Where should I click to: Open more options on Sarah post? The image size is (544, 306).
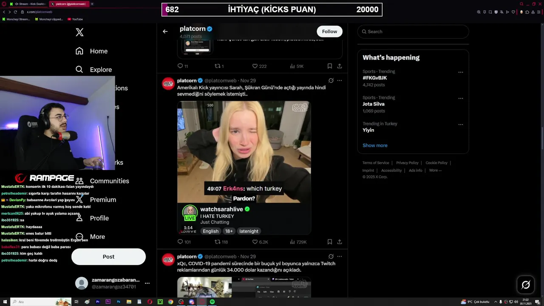pyautogui.click(x=340, y=80)
